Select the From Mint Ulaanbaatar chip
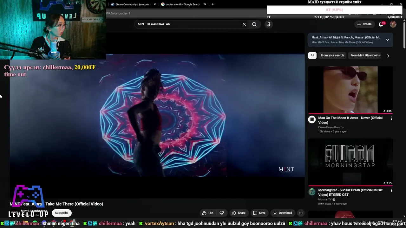 [365, 55]
